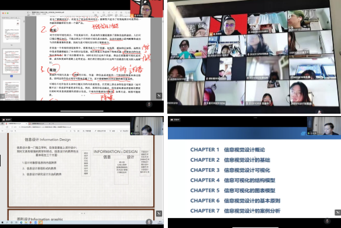Click the annotation pencil icon beside the CHAPTER 7 line
The width and height of the screenshot is (341, 228).
[x=337, y=212]
